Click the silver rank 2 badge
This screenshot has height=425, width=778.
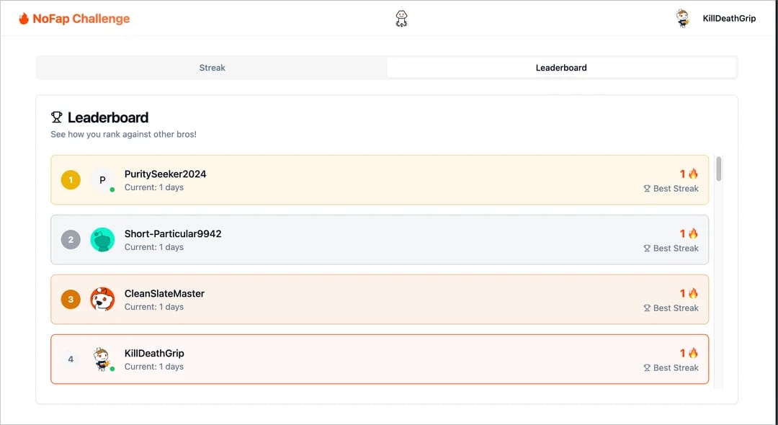coord(71,240)
